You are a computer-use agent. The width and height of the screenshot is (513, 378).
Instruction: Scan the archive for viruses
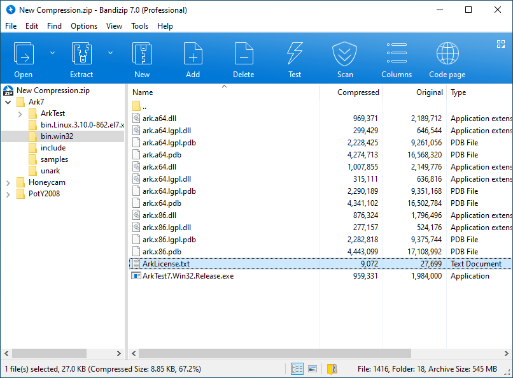344,57
